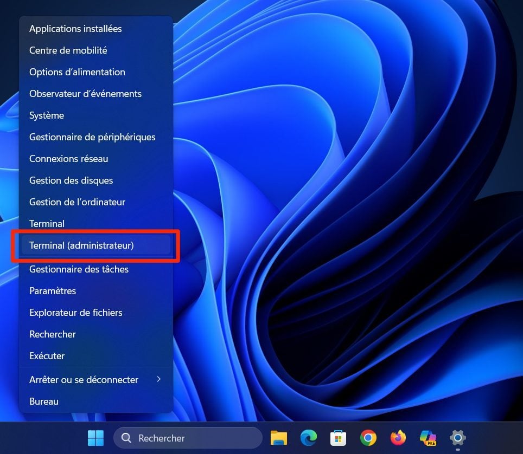The image size is (523, 454).
Task: Click the magnifier icon in search box
Action: tap(126, 438)
